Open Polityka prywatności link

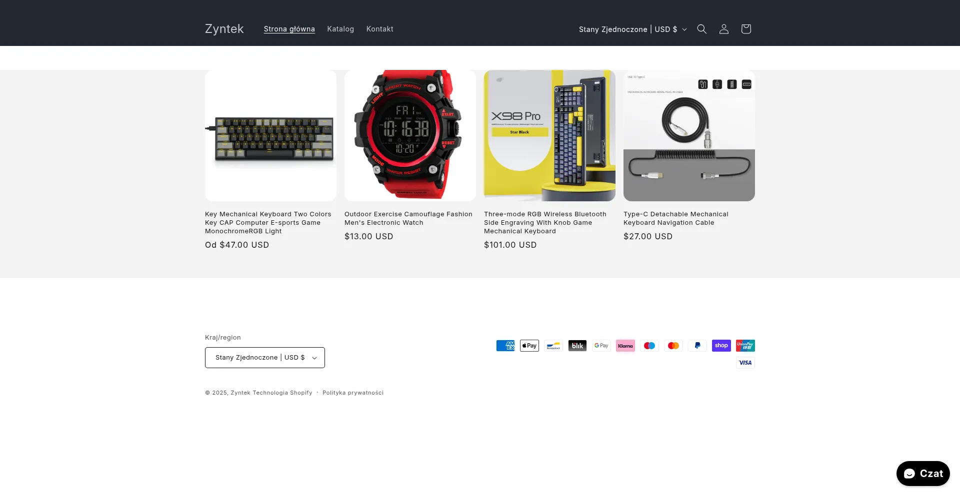(352, 393)
